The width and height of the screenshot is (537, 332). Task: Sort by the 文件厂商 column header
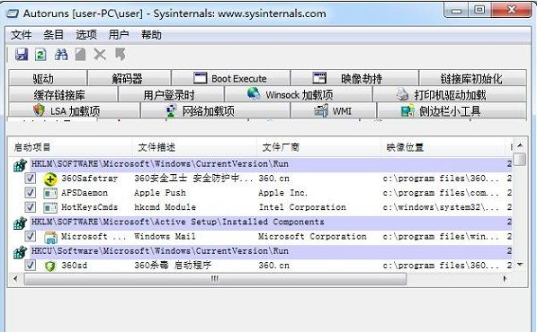[x=318, y=147]
